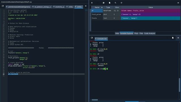Close the ensitivity_p editor tab

[x=54, y=7]
